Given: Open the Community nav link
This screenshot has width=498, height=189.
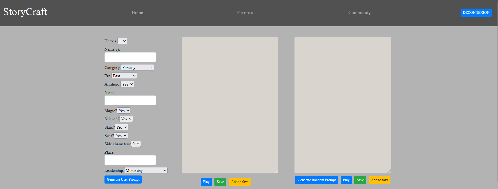Looking at the screenshot, I should pyautogui.click(x=359, y=12).
